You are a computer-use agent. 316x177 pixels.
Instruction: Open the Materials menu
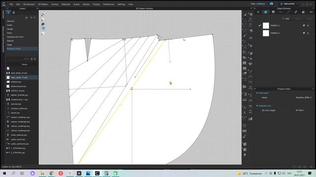[66, 4]
